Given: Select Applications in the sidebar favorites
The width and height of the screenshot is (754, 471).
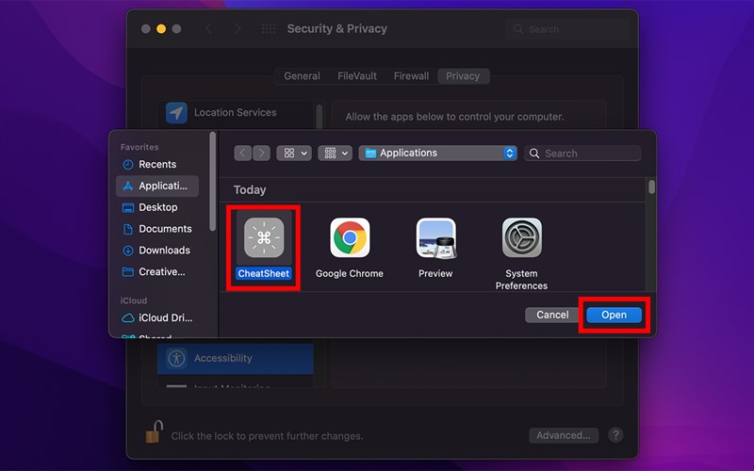Looking at the screenshot, I should 157,186.
